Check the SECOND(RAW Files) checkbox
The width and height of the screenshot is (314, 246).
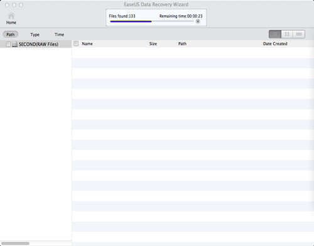8,44
